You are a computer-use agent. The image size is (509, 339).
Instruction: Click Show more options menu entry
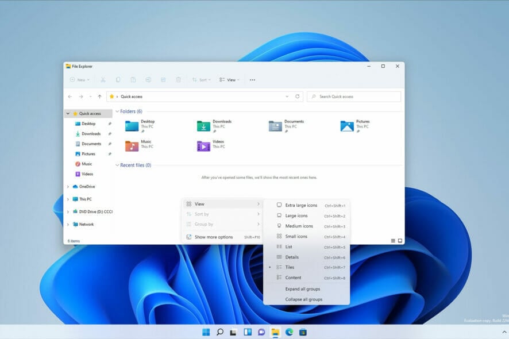click(213, 237)
